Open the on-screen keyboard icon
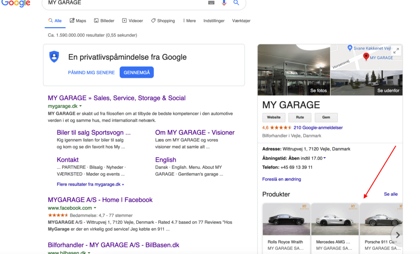Image resolution: width=420 pixels, height=254 pixels. pyautogui.click(x=211, y=3)
